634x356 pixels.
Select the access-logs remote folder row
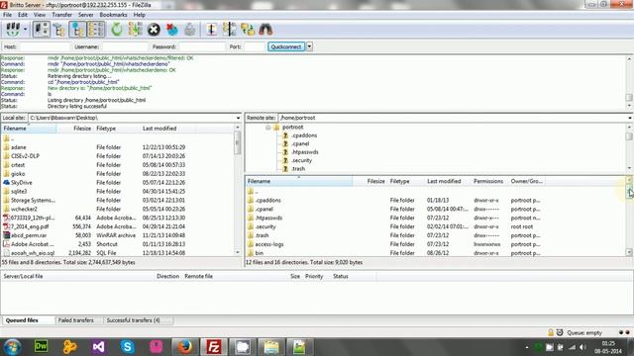click(435, 244)
